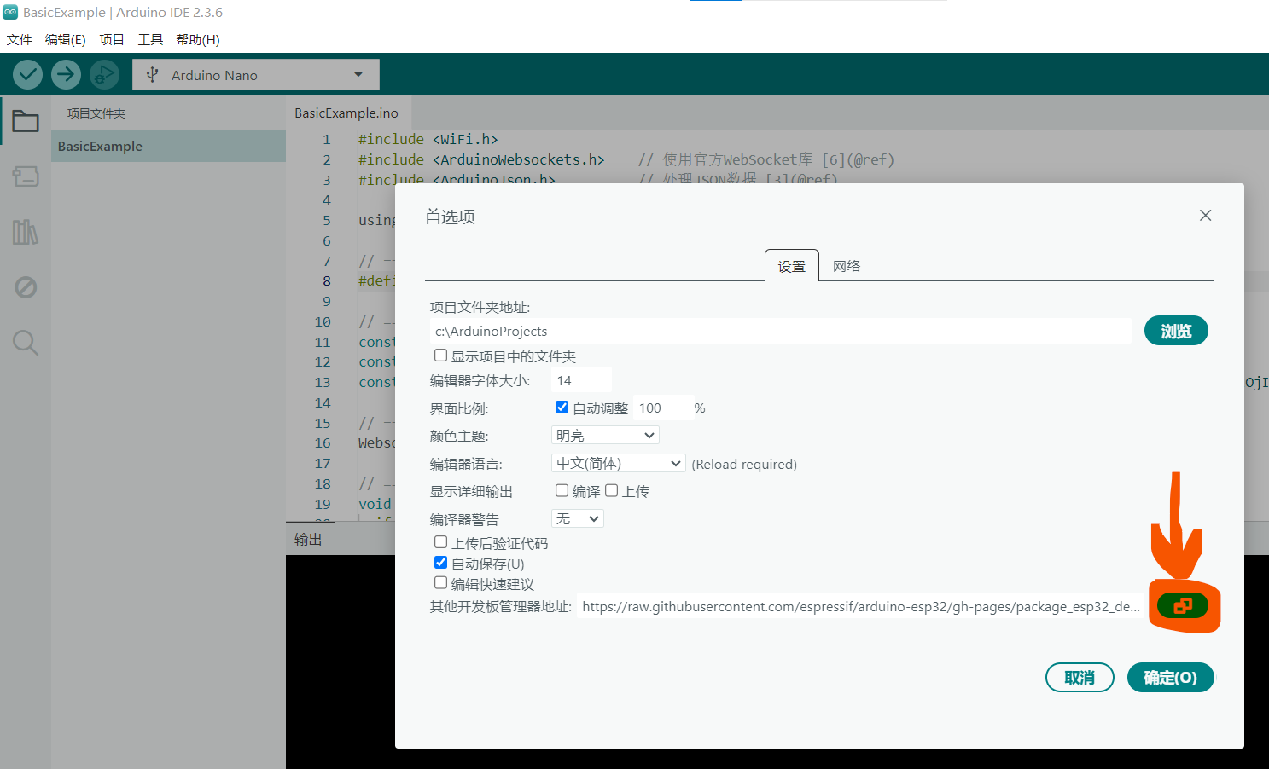The width and height of the screenshot is (1269, 769).
Task: Open the 工具 menu
Action: pos(150,40)
